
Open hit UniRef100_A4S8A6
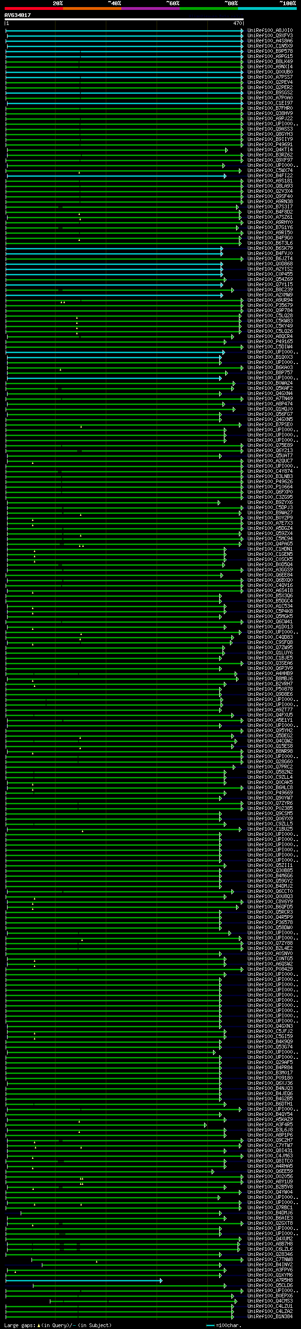[270, 41]
